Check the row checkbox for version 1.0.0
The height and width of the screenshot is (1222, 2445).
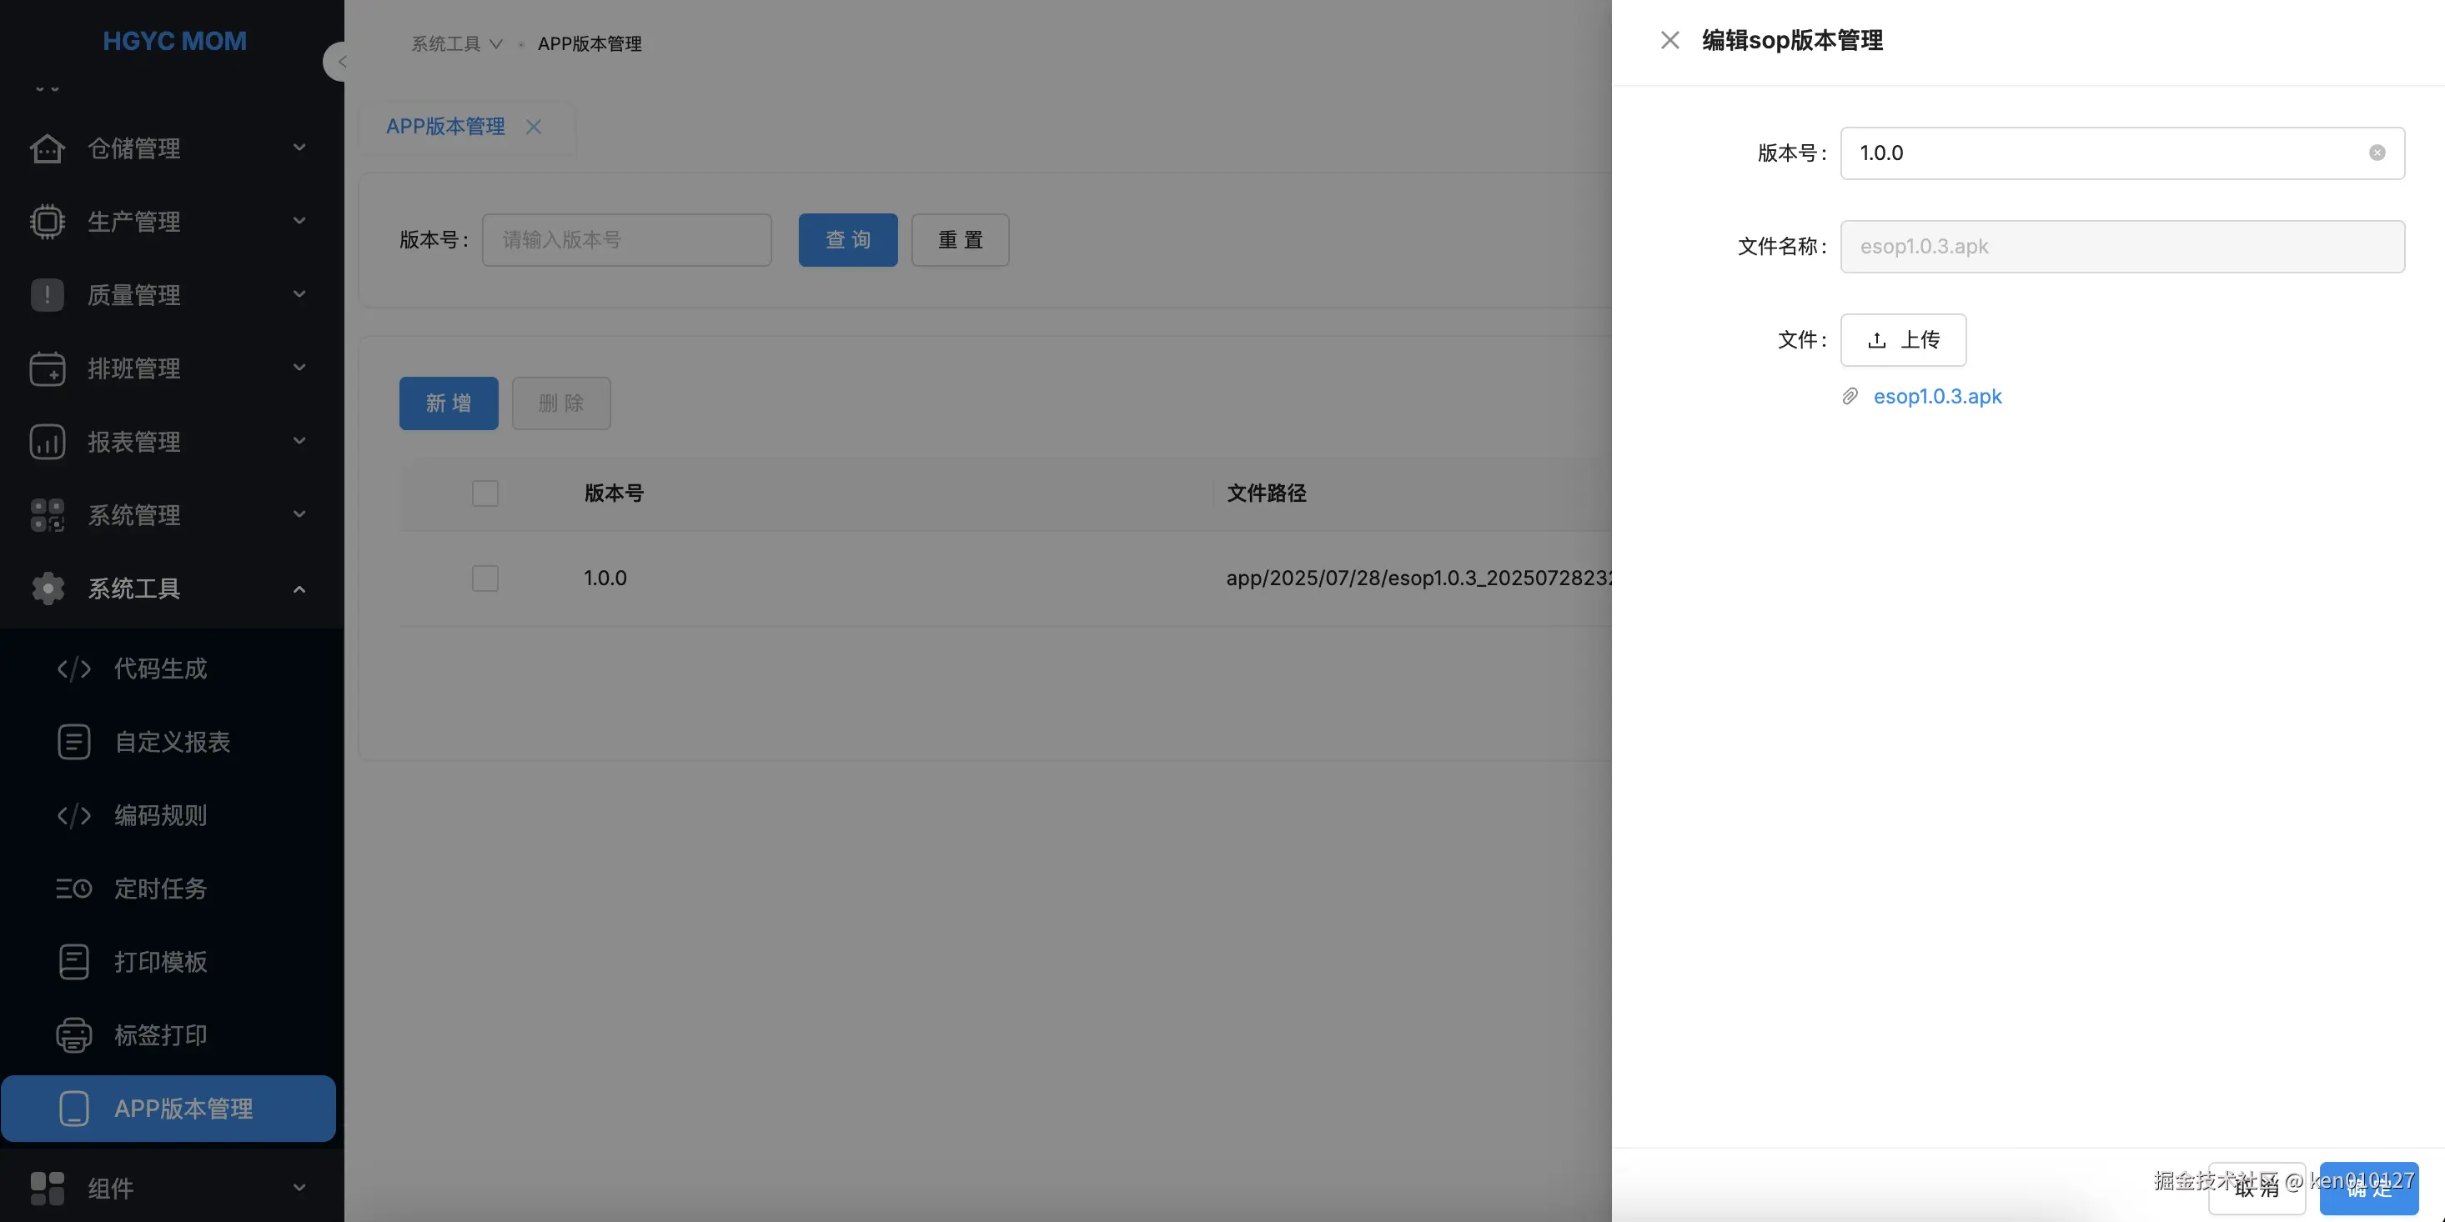pyautogui.click(x=485, y=578)
